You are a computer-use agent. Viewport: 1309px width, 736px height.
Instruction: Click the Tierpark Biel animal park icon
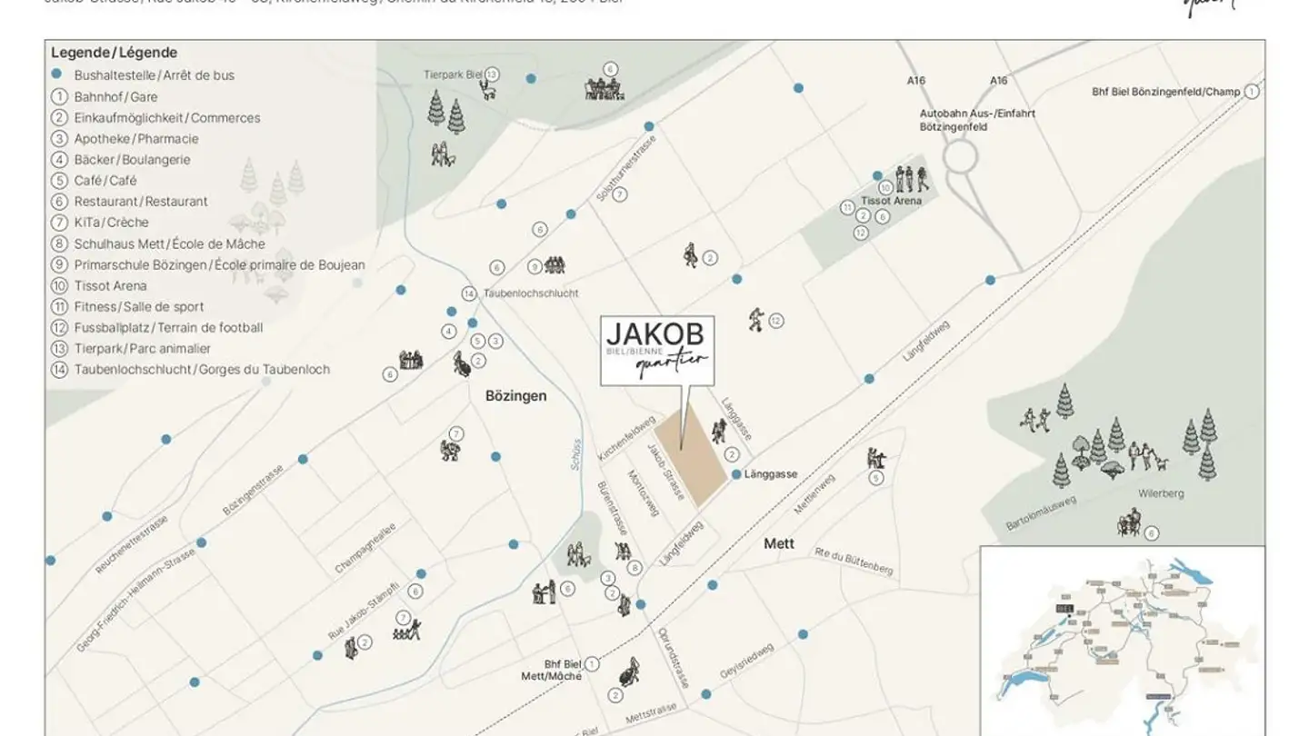(x=489, y=91)
